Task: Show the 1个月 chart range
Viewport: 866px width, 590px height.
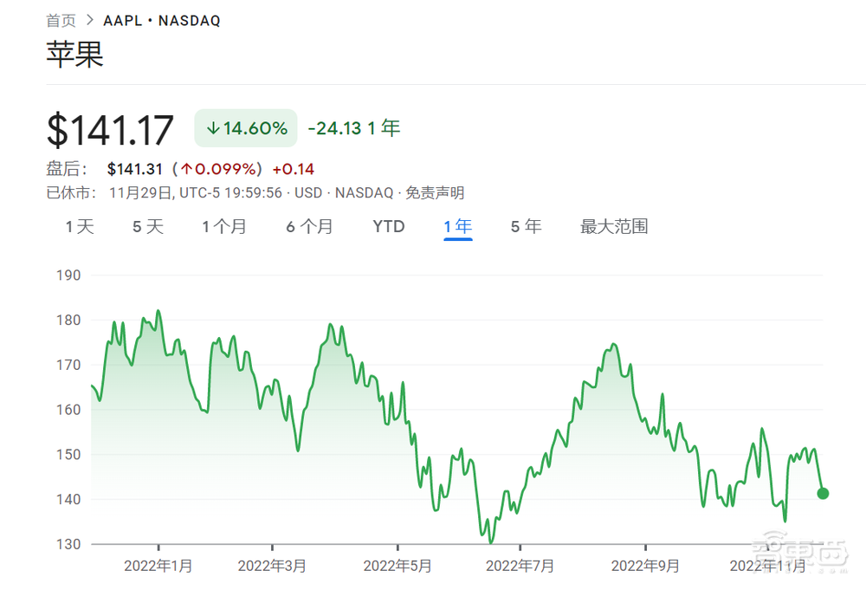Action: (224, 227)
